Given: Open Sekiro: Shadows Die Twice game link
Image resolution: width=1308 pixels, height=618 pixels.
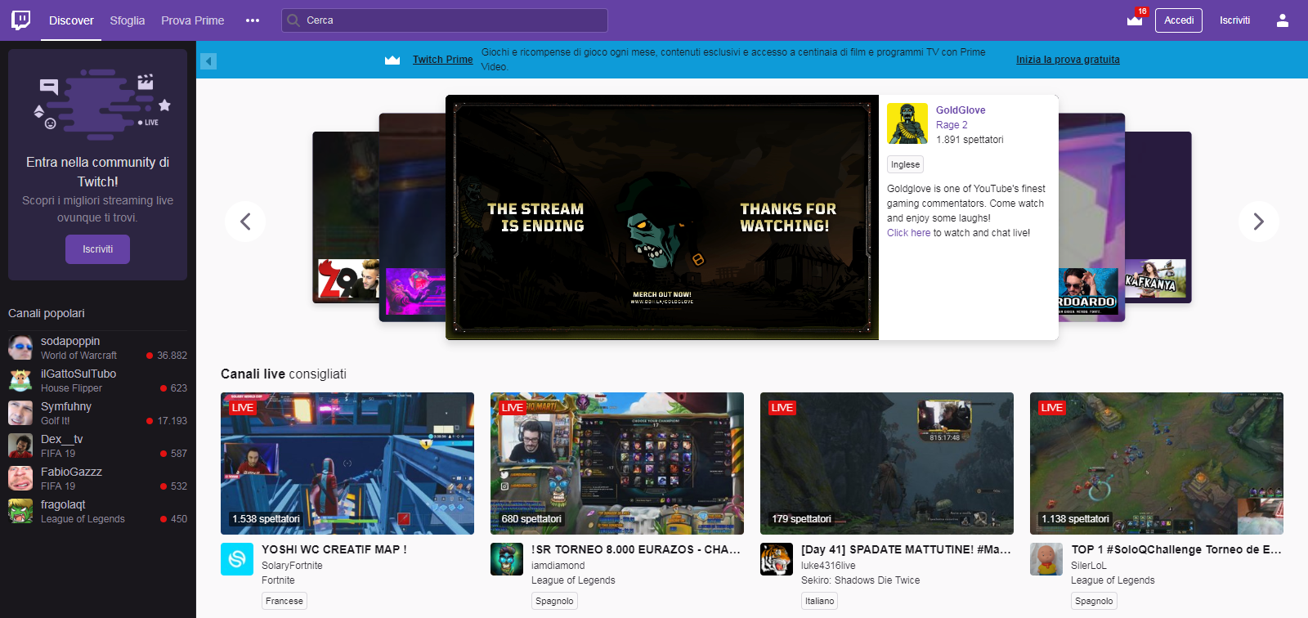Looking at the screenshot, I should (x=860, y=580).
